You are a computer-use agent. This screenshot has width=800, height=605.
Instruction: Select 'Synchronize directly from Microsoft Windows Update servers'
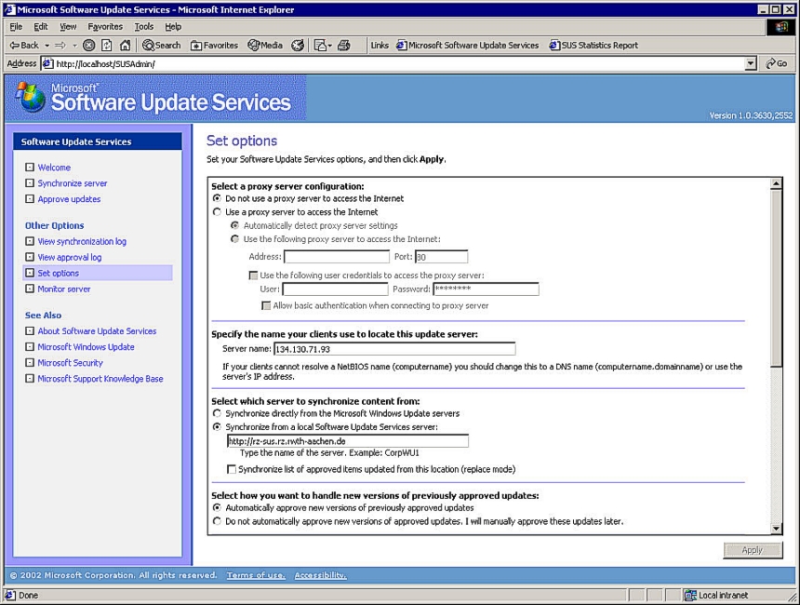(217, 413)
